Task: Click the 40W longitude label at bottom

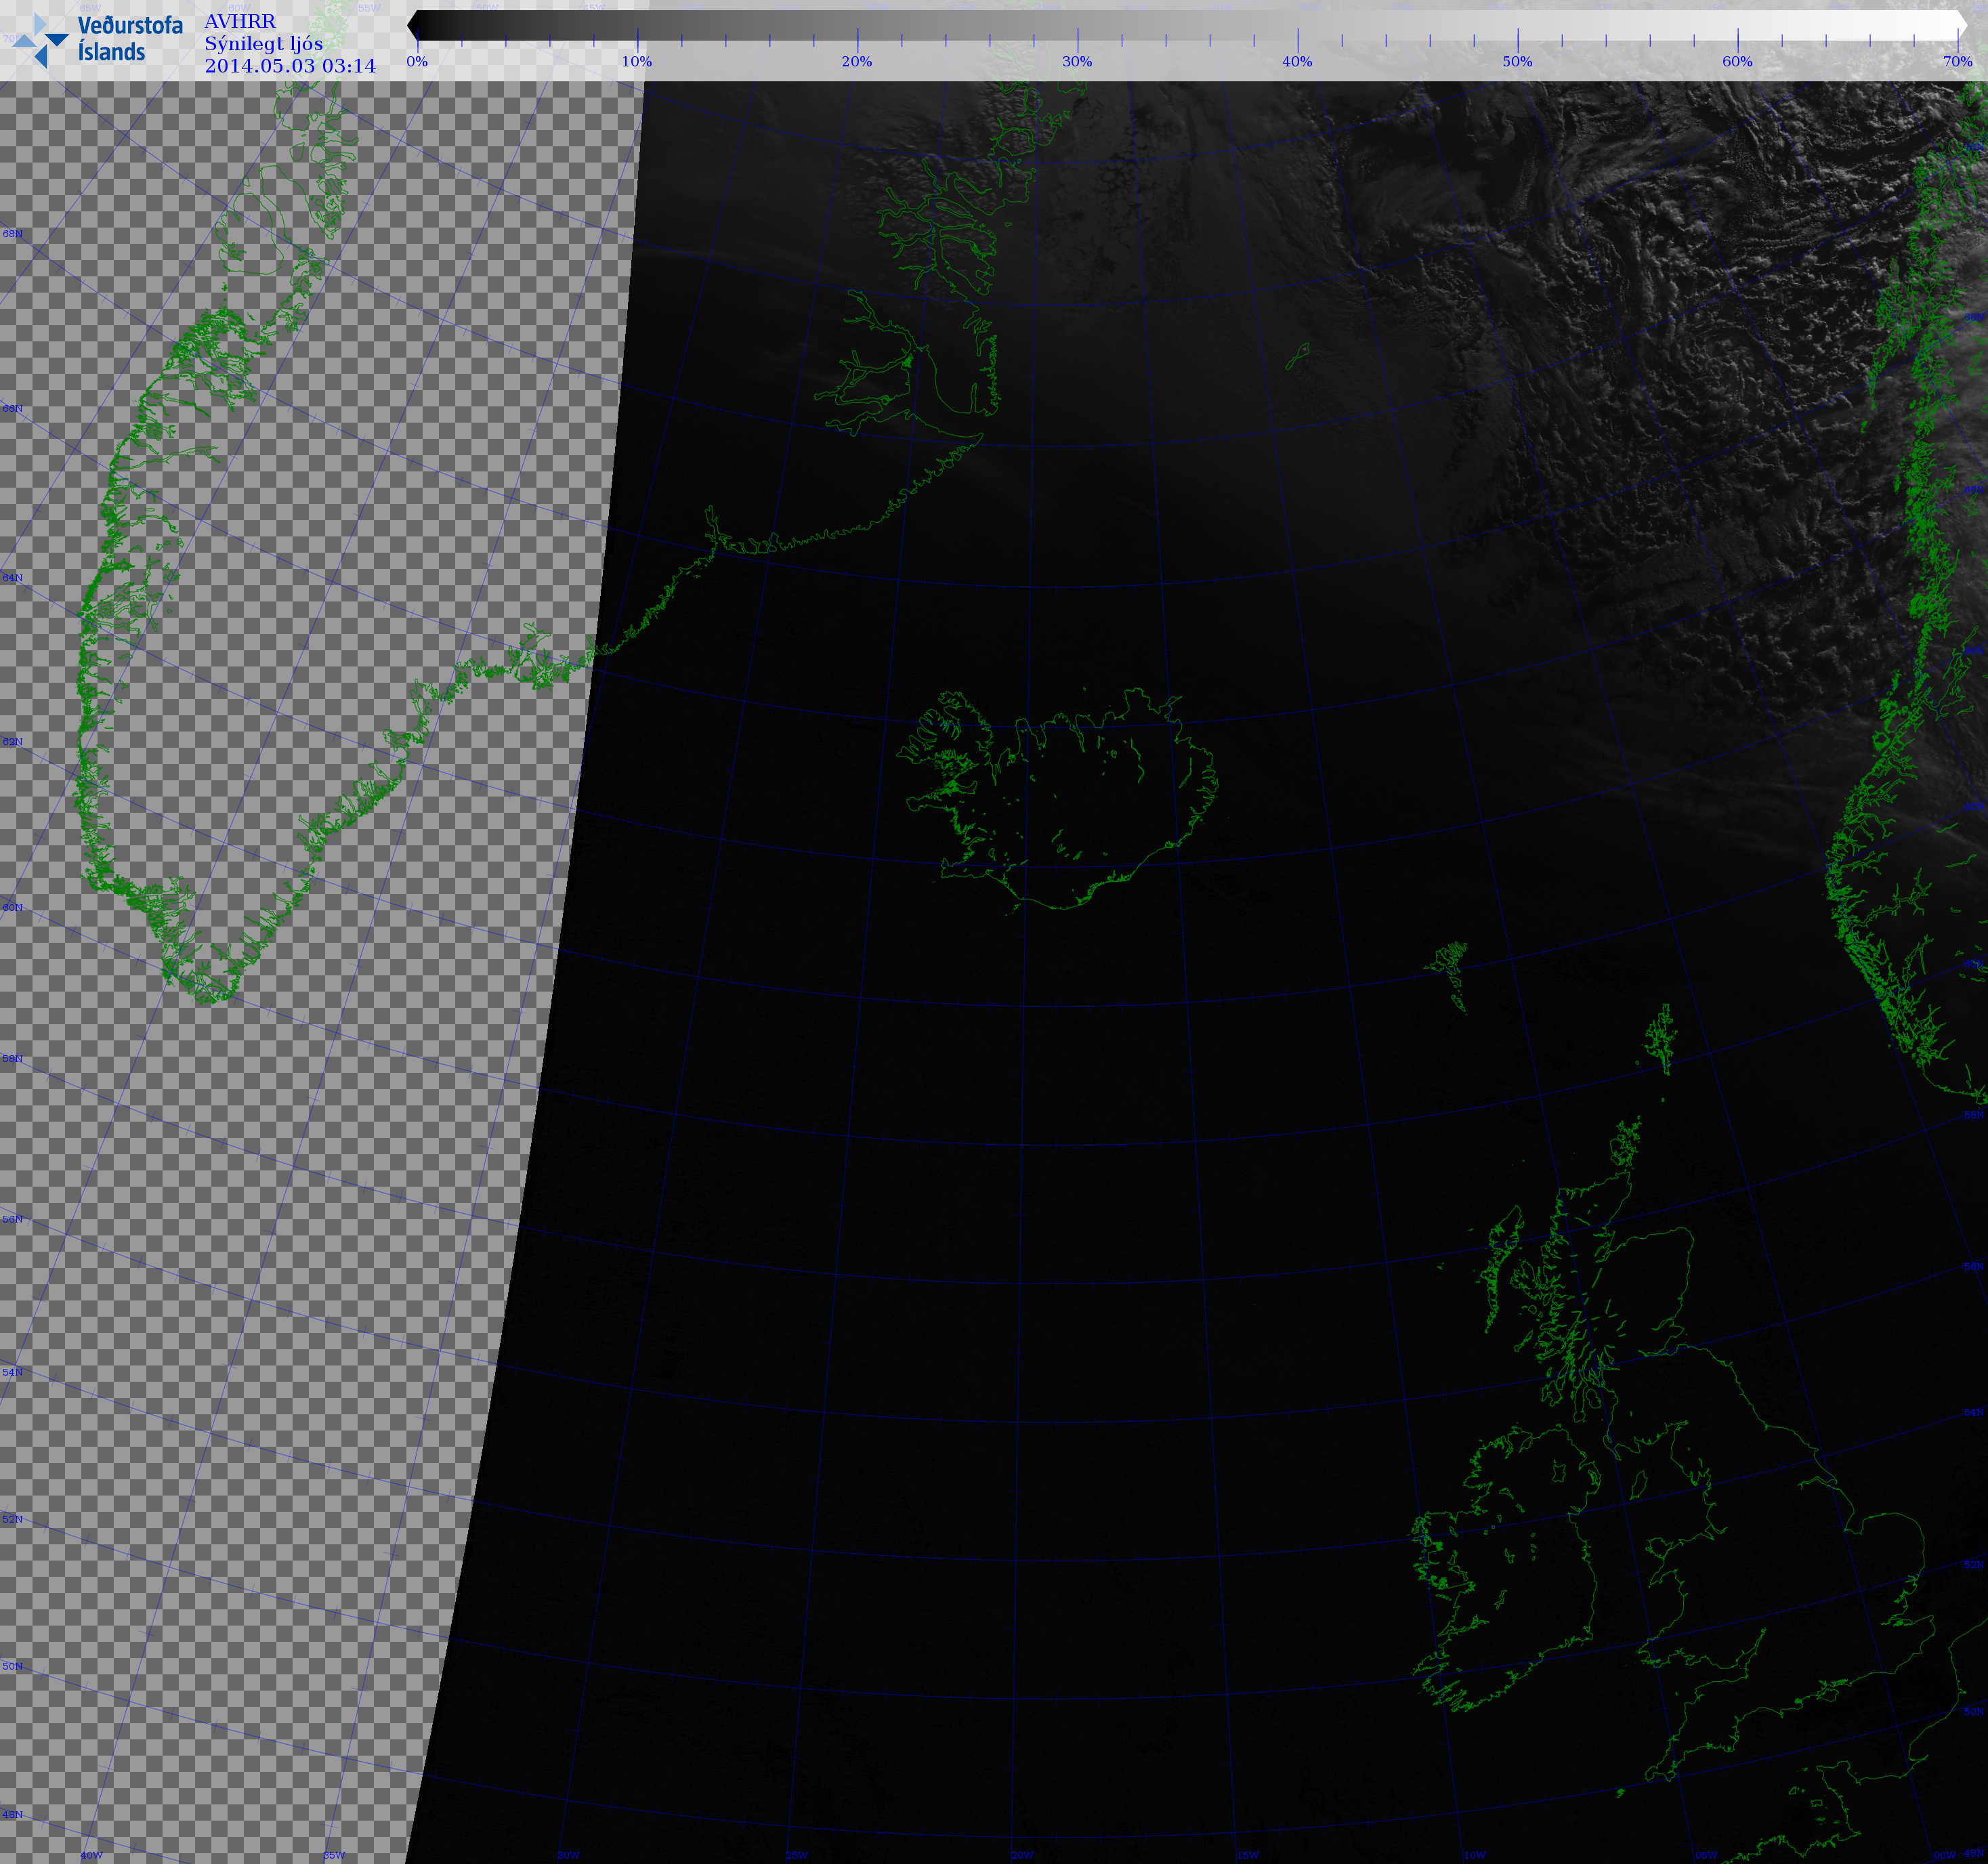Action: pos(91,1855)
